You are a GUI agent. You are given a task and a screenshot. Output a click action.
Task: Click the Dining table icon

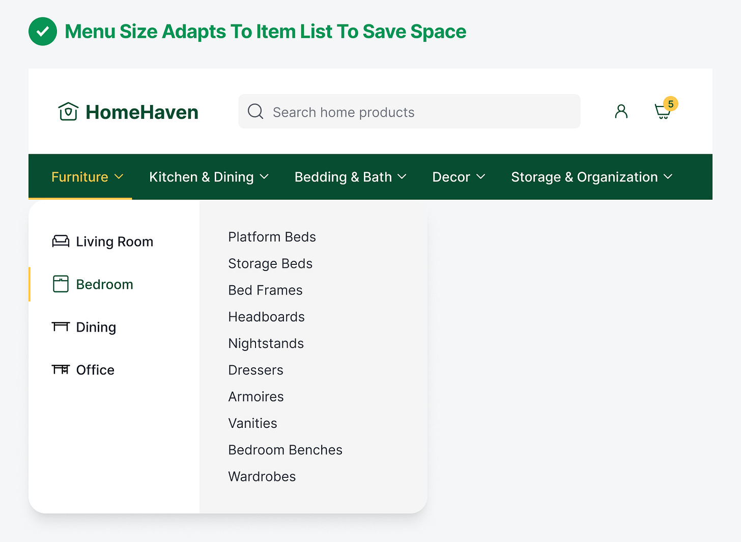(61, 327)
